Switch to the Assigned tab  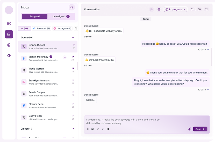(34, 16)
